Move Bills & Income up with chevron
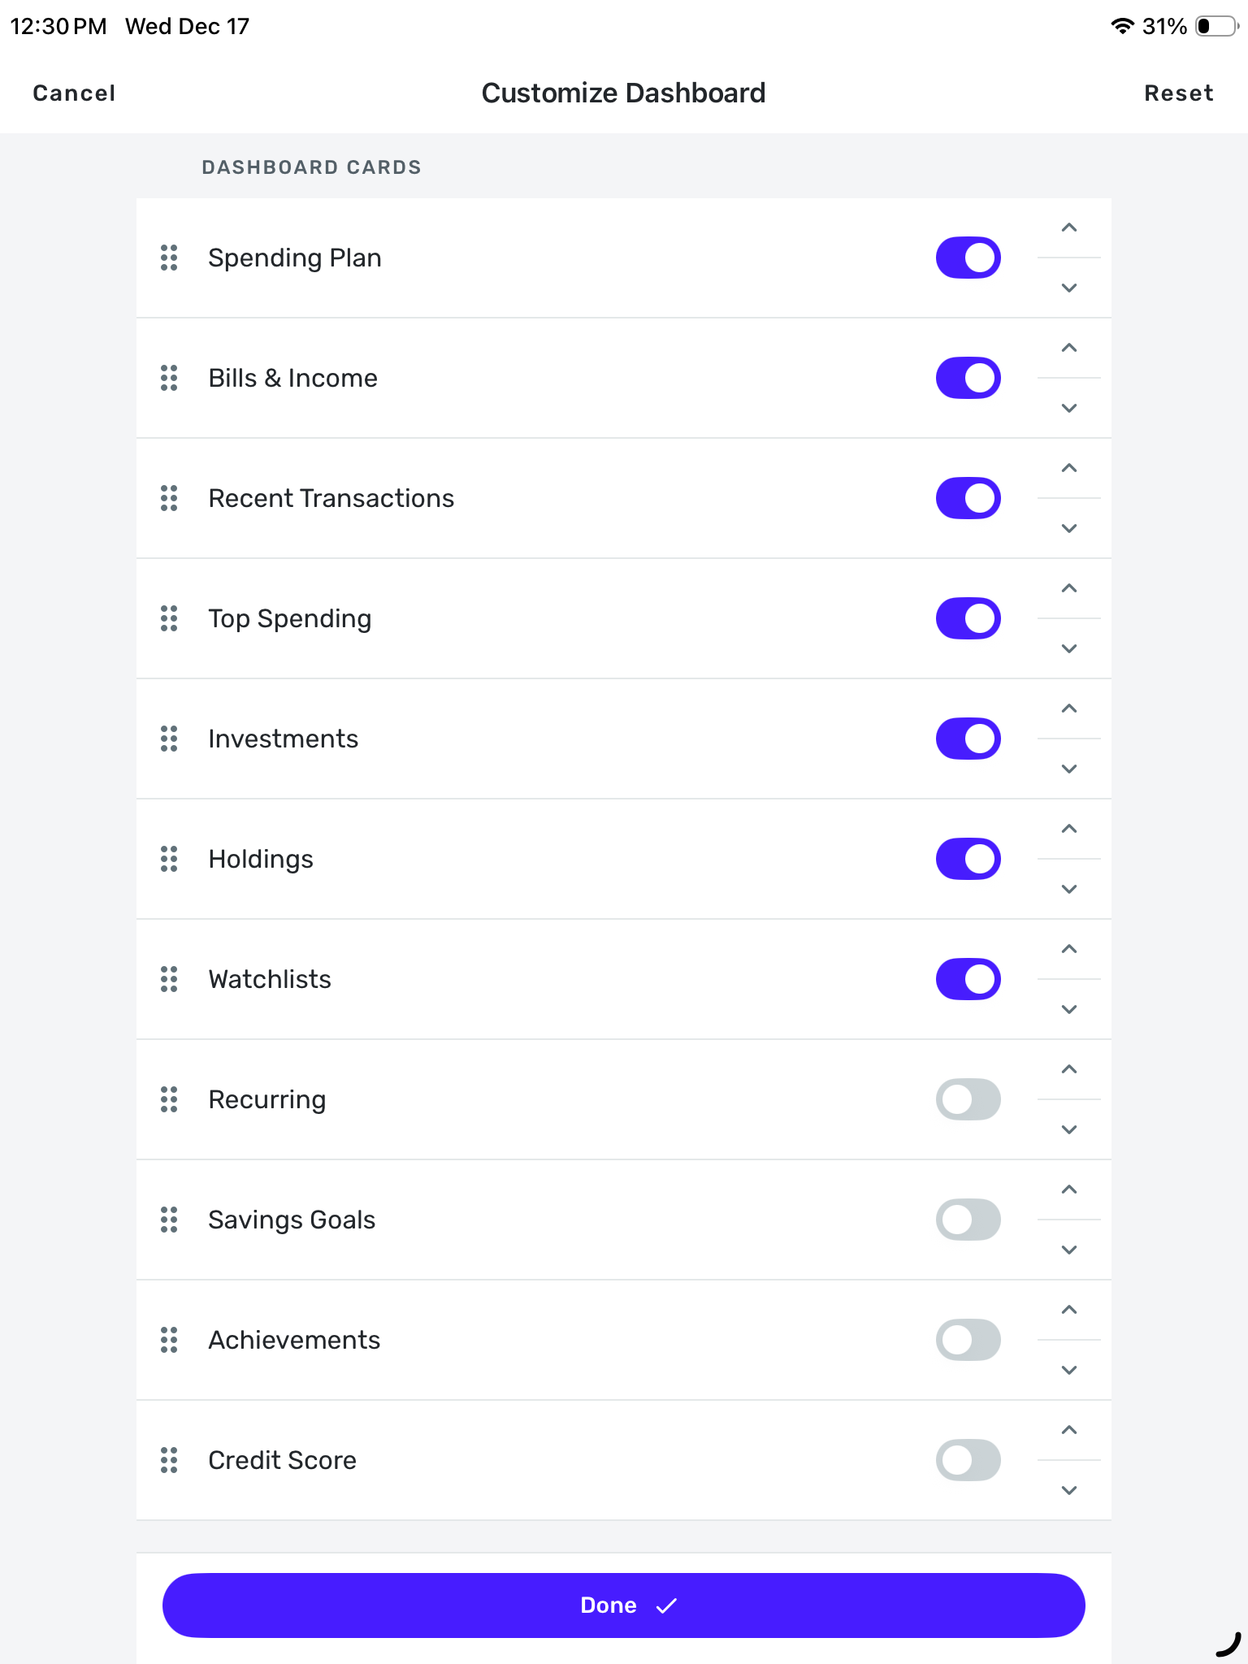Image resolution: width=1248 pixels, height=1664 pixels. click(x=1069, y=349)
